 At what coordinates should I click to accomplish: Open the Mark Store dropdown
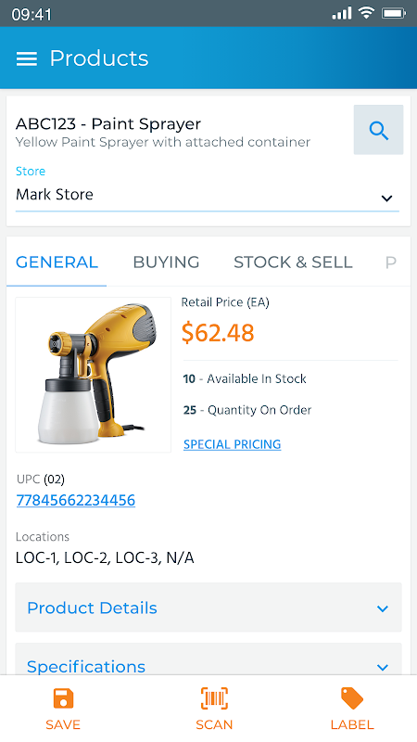point(207,195)
